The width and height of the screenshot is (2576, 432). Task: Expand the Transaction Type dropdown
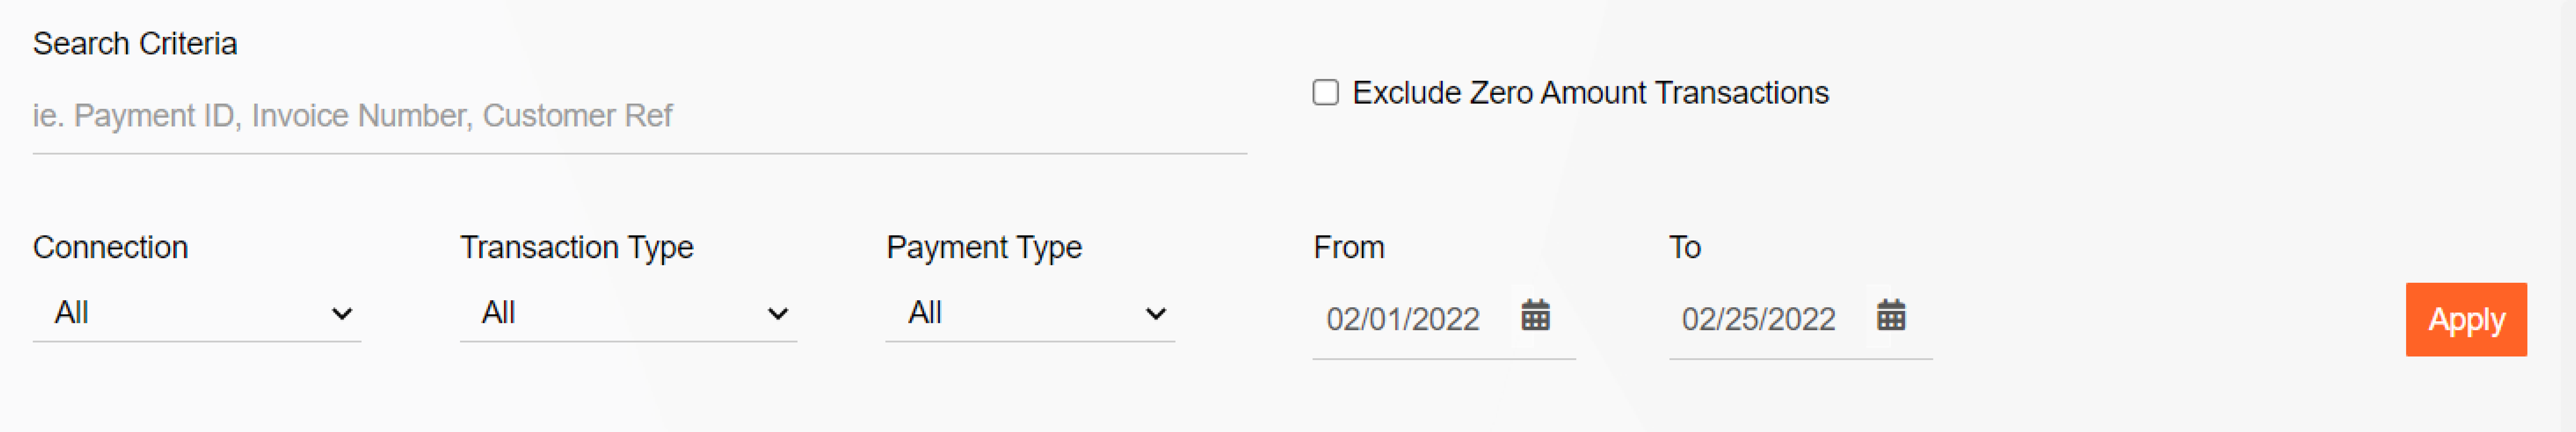coord(628,313)
